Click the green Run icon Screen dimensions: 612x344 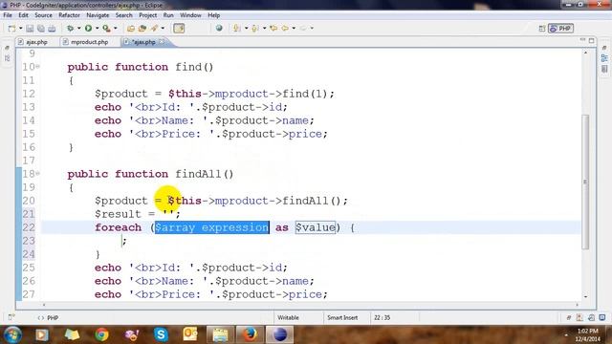coord(89,29)
